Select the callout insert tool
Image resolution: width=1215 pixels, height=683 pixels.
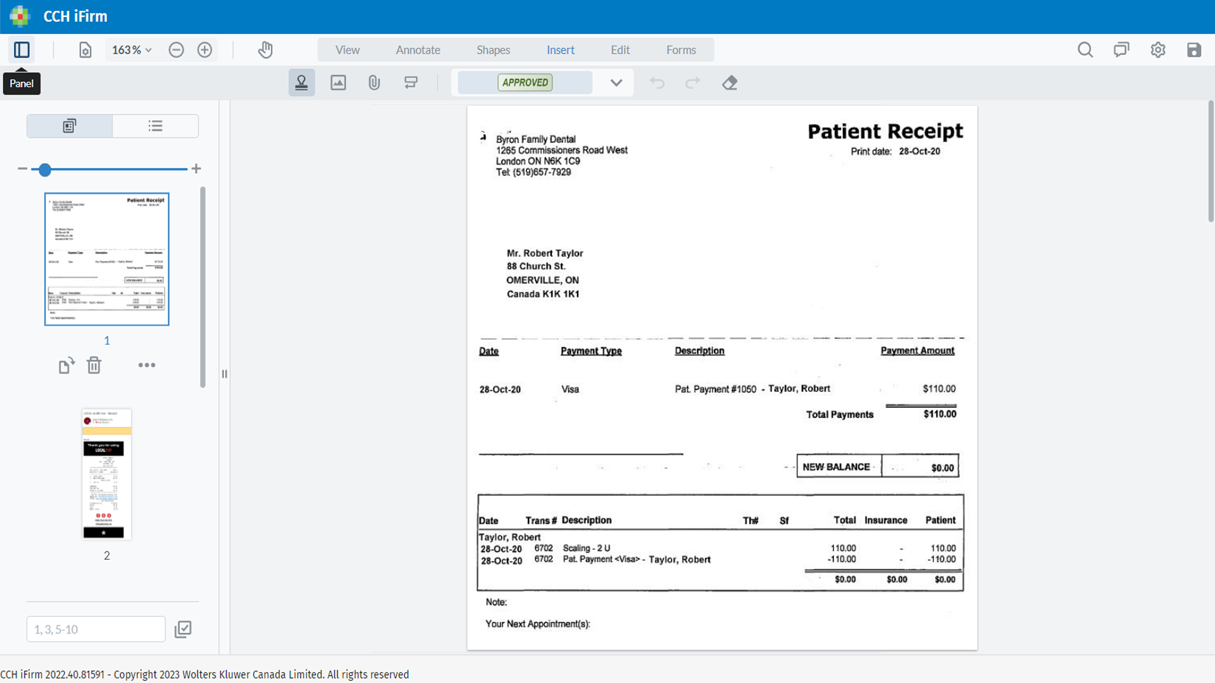click(x=411, y=83)
